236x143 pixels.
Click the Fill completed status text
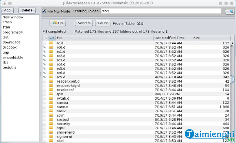pyautogui.click(x=54, y=32)
